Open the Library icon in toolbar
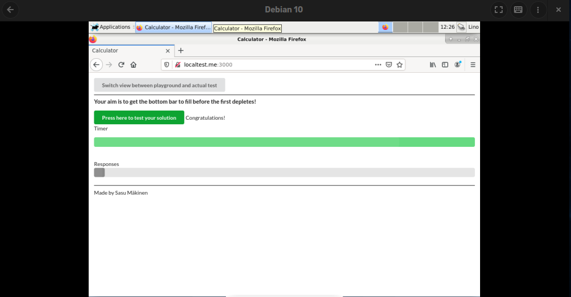This screenshot has height=297, width=571. 433,64
